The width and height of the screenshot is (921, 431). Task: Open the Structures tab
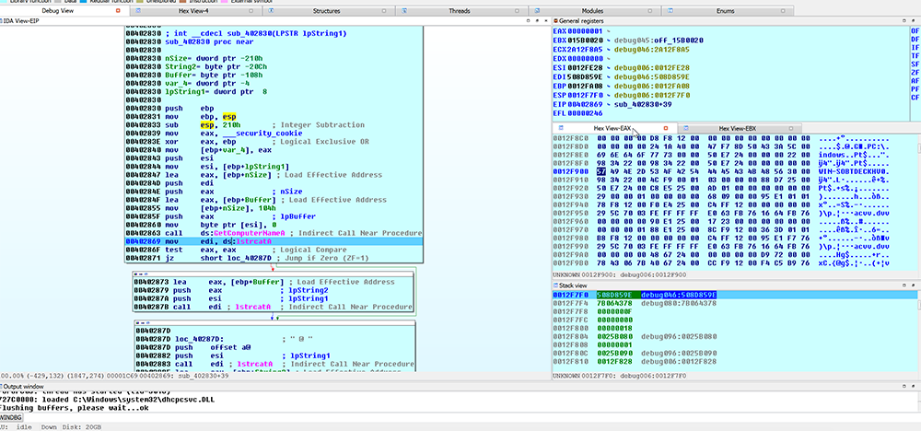point(327,10)
